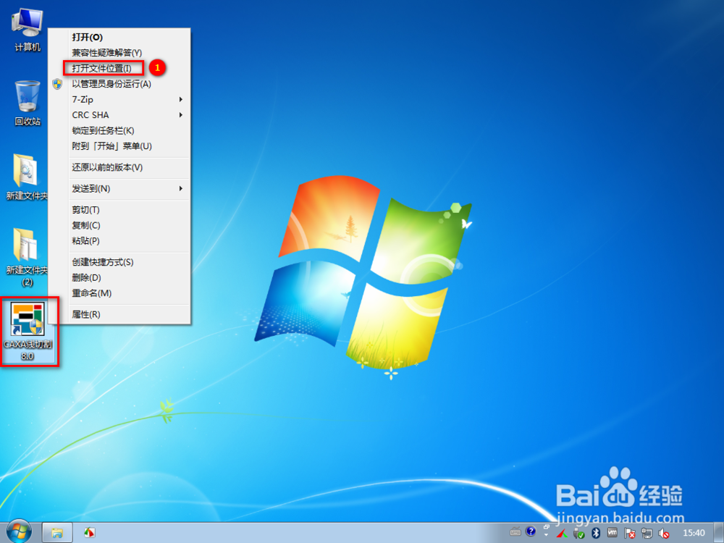Select the CAXA线切割 8.0 shortcut icon
This screenshot has width=724, height=543.
(x=28, y=331)
